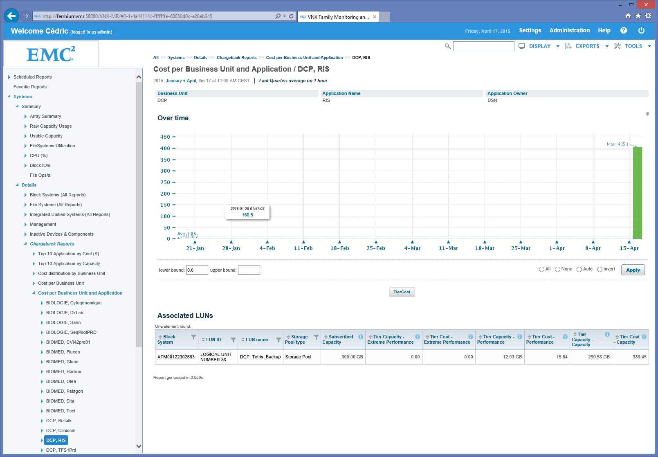
Task: Click the search magnifier icon
Action: (x=448, y=46)
